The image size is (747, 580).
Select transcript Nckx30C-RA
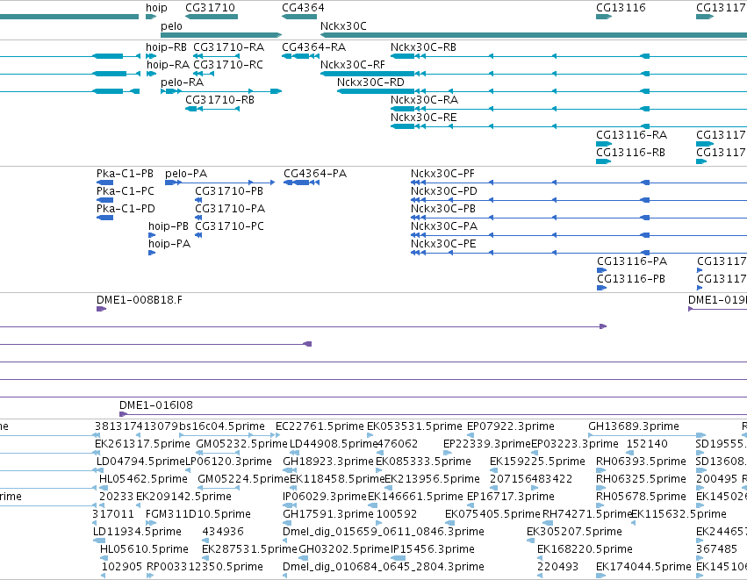point(425,100)
